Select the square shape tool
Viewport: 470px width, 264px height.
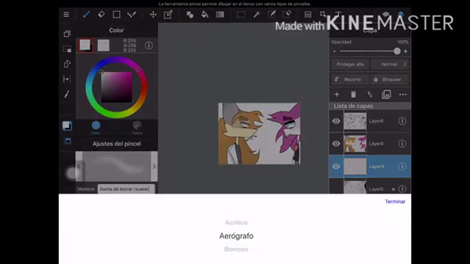coord(116,15)
